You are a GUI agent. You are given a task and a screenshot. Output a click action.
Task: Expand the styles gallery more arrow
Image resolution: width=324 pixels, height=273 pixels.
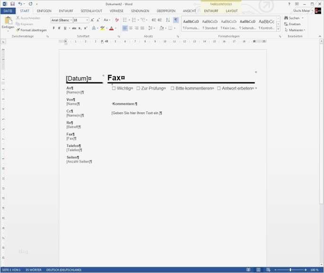(278, 29)
